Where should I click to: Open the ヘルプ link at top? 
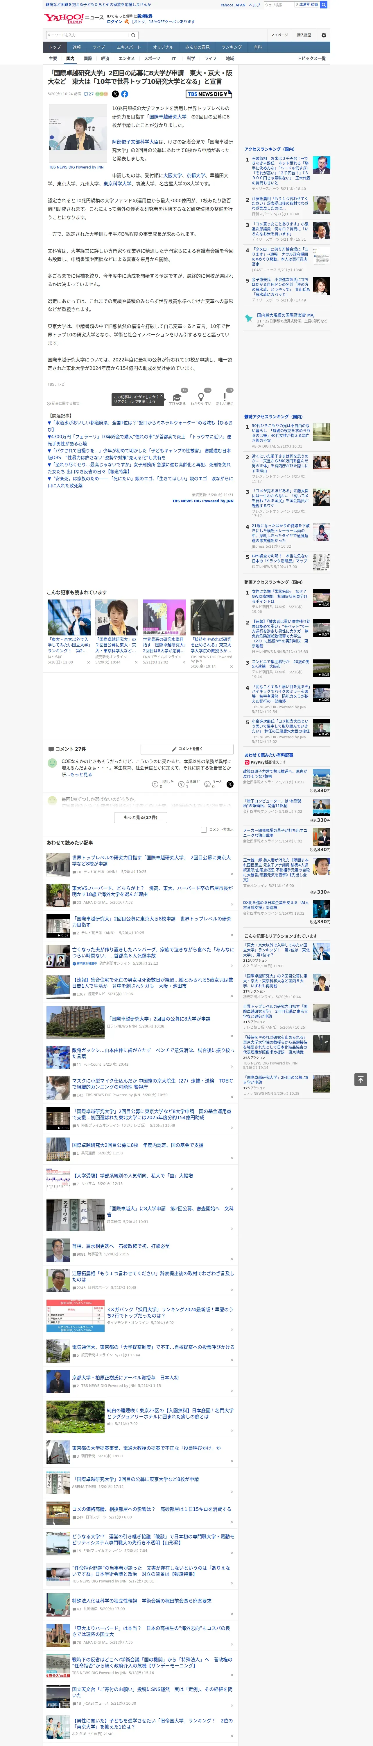254,5
